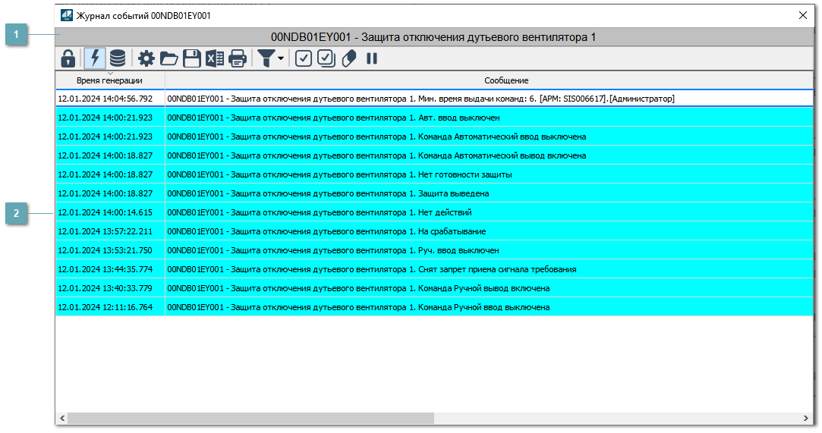Expand the filter dropdown arrow

tap(281, 58)
